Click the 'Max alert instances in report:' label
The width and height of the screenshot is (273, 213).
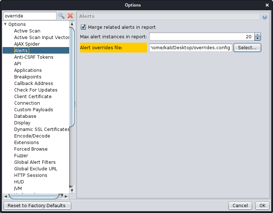(113, 37)
